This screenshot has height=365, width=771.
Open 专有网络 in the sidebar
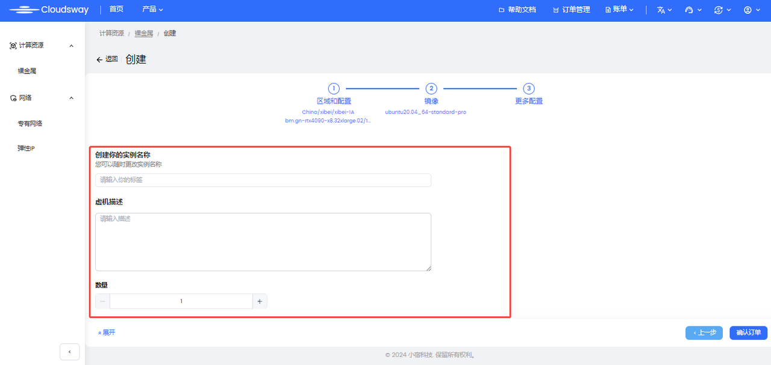30,123
